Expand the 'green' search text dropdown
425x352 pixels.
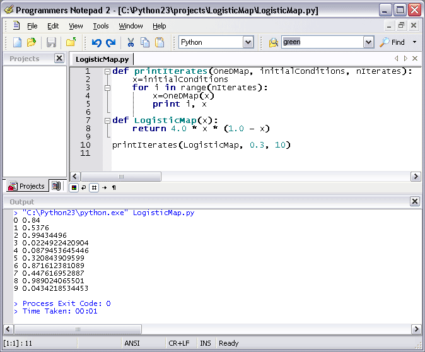click(369, 42)
